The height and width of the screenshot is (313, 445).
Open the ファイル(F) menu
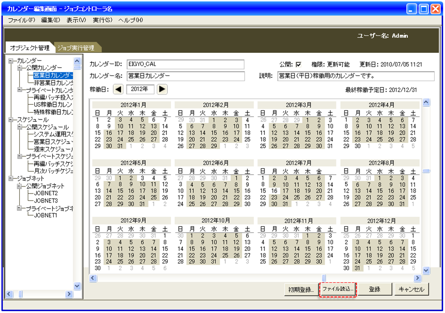point(22,20)
